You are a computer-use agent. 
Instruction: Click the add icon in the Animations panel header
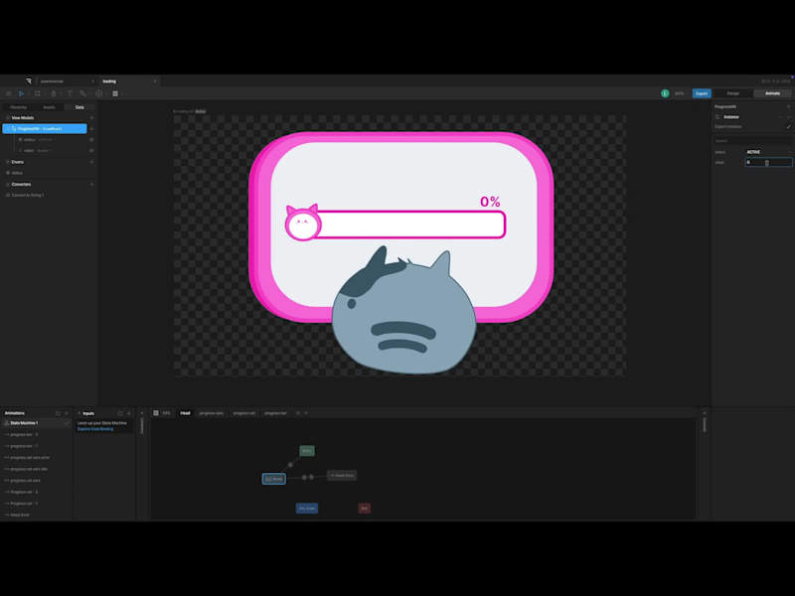66,414
